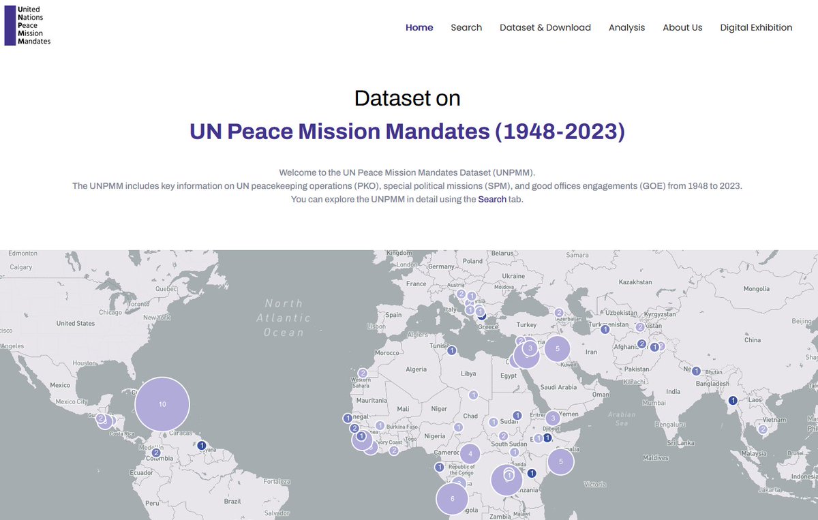818x520 pixels.
Task: Click the marker 2 near Kyrgyzstan
Action: 640,327
